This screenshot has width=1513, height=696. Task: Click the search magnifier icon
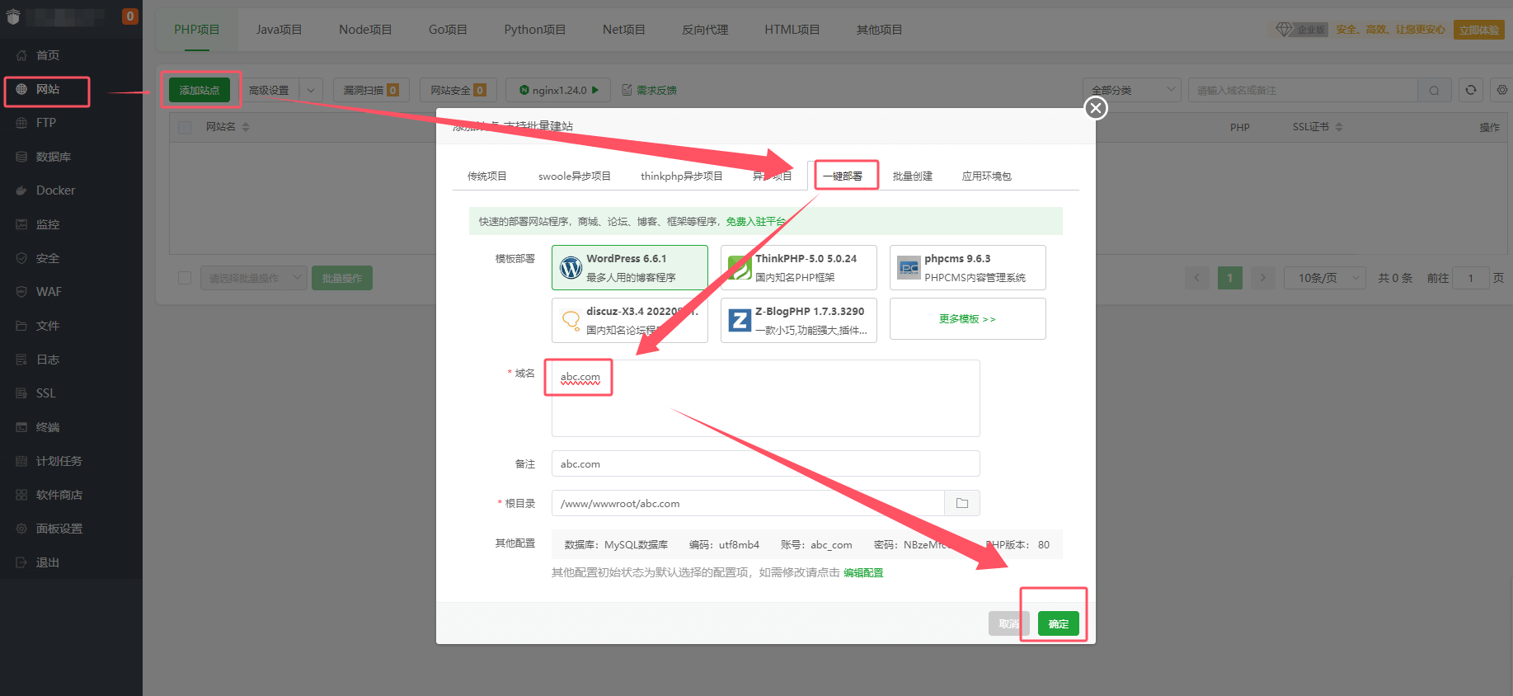click(x=1435, y=90)
